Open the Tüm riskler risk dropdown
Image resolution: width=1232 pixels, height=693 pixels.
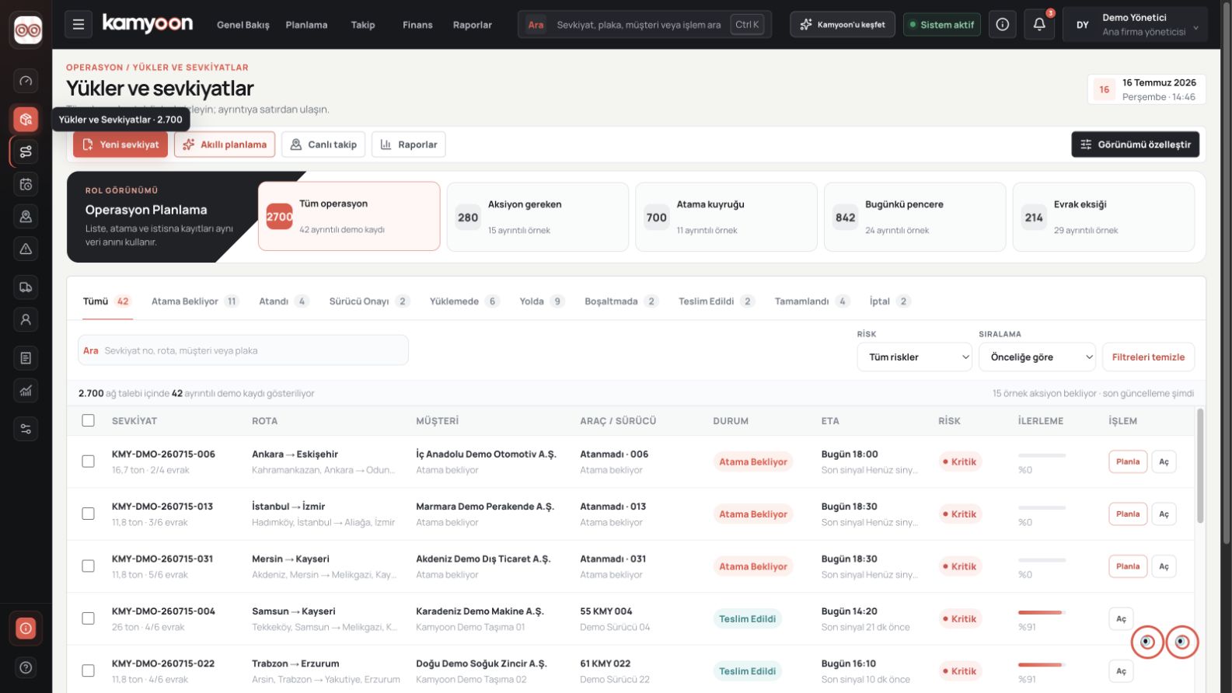[x=915, y=357]
